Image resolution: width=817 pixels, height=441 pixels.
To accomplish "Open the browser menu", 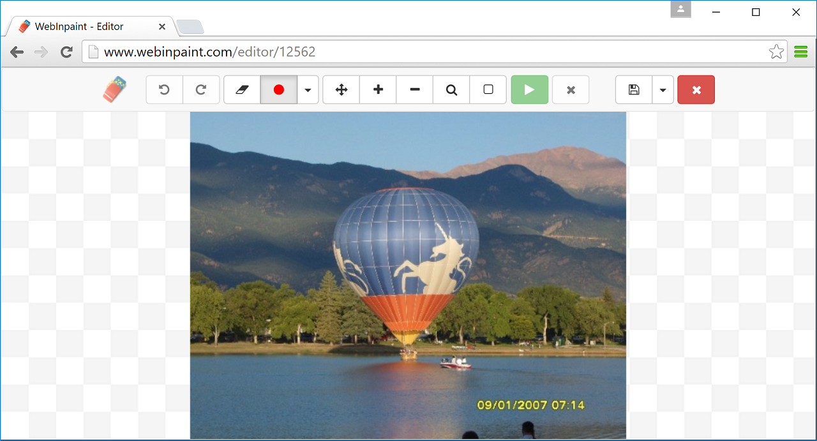I will click(800, 51).
